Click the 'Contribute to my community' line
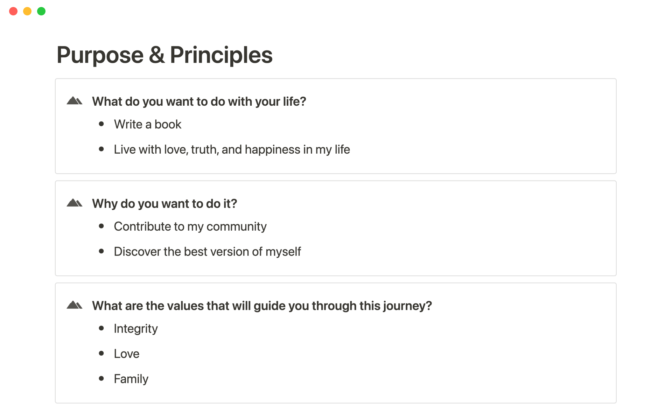 coord(190,227)
